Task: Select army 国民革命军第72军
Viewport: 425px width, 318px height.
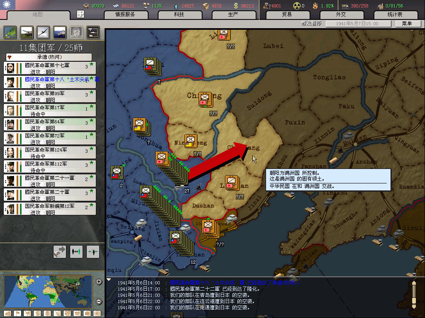Action: [50, 138]
